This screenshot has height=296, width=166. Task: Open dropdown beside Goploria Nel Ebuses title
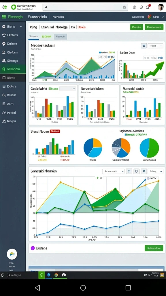67,88
